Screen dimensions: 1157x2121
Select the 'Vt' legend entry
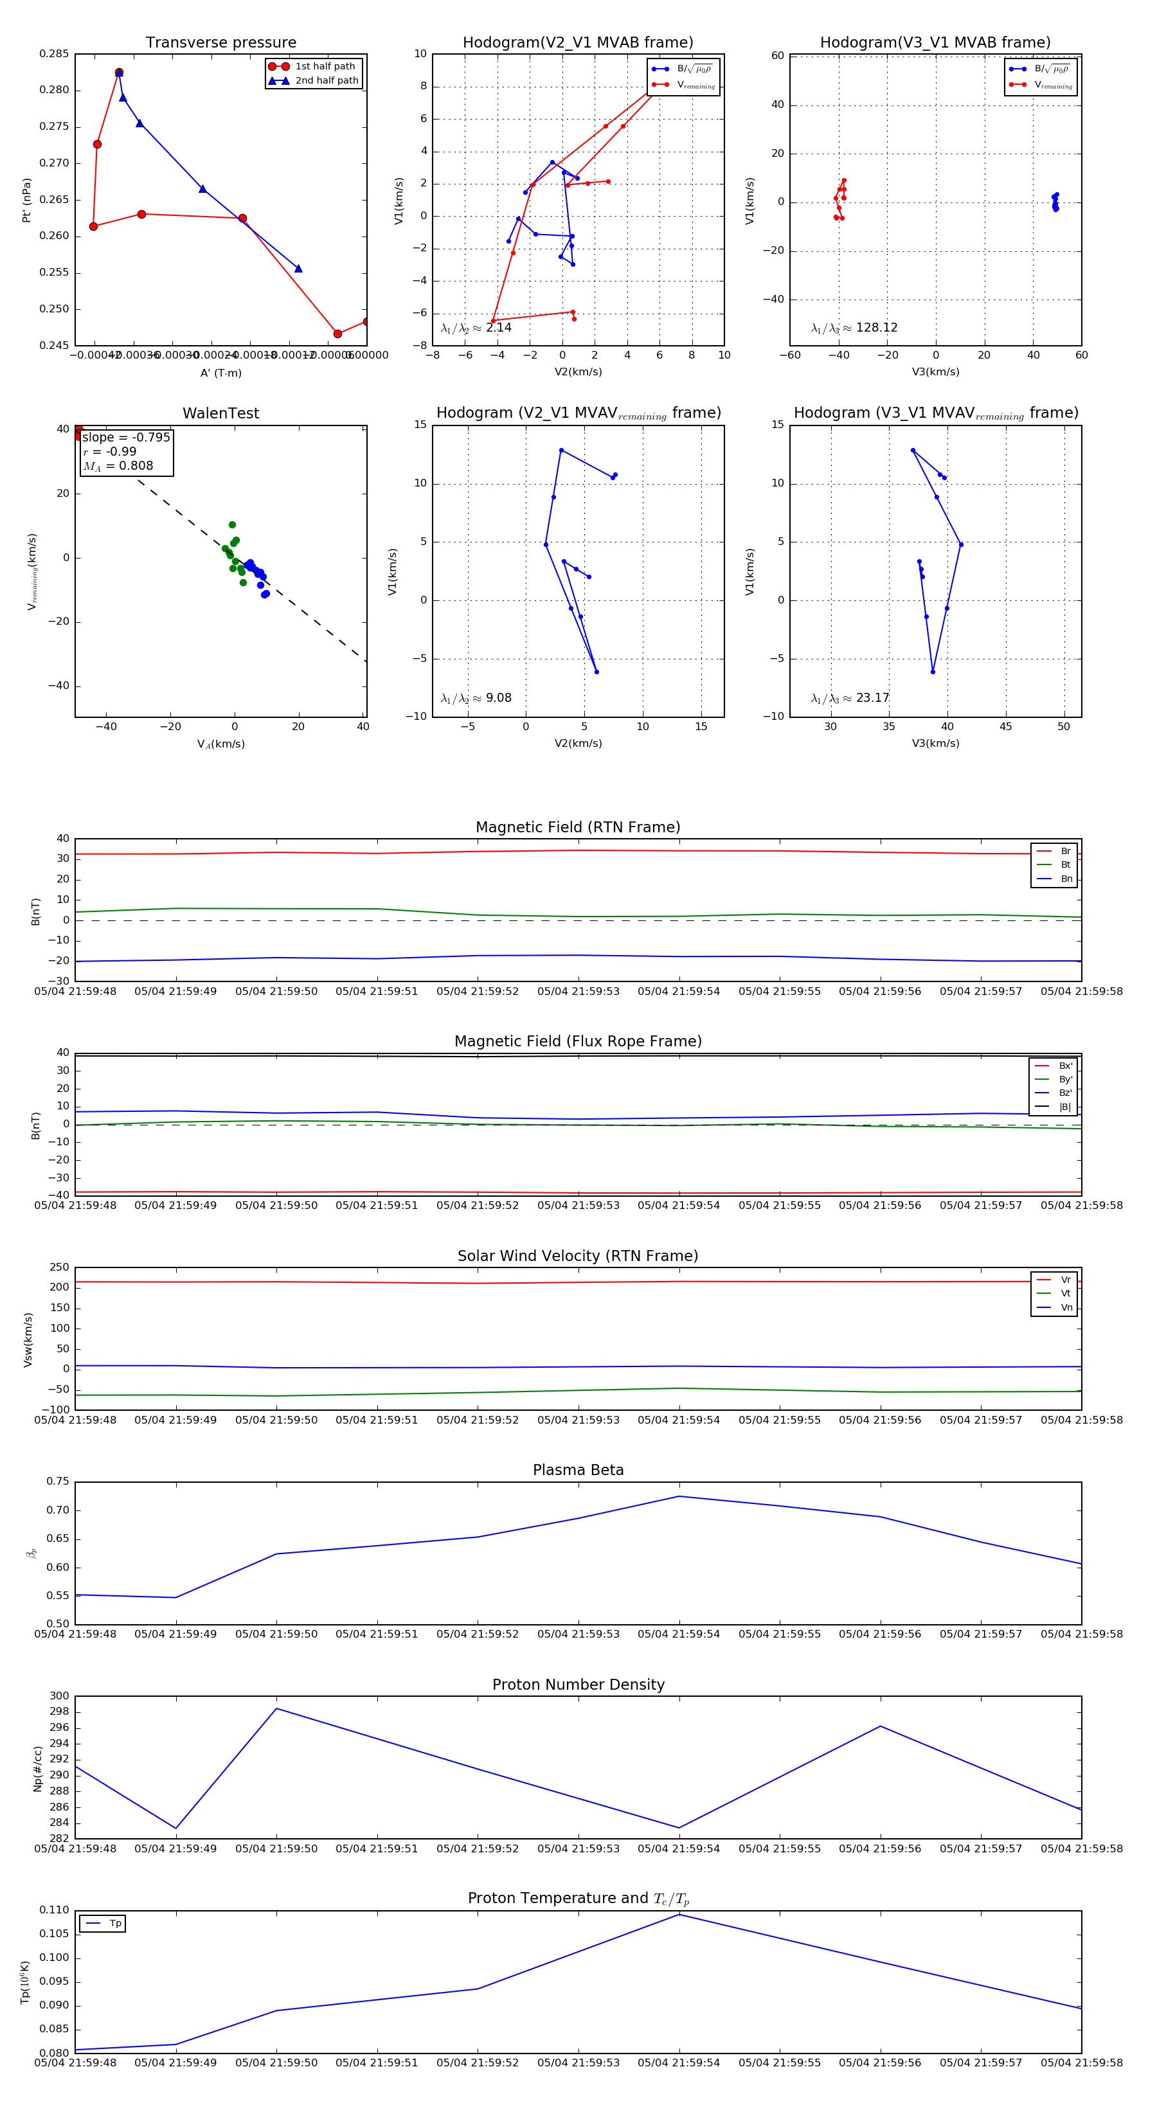(x=1055, y=1294)
